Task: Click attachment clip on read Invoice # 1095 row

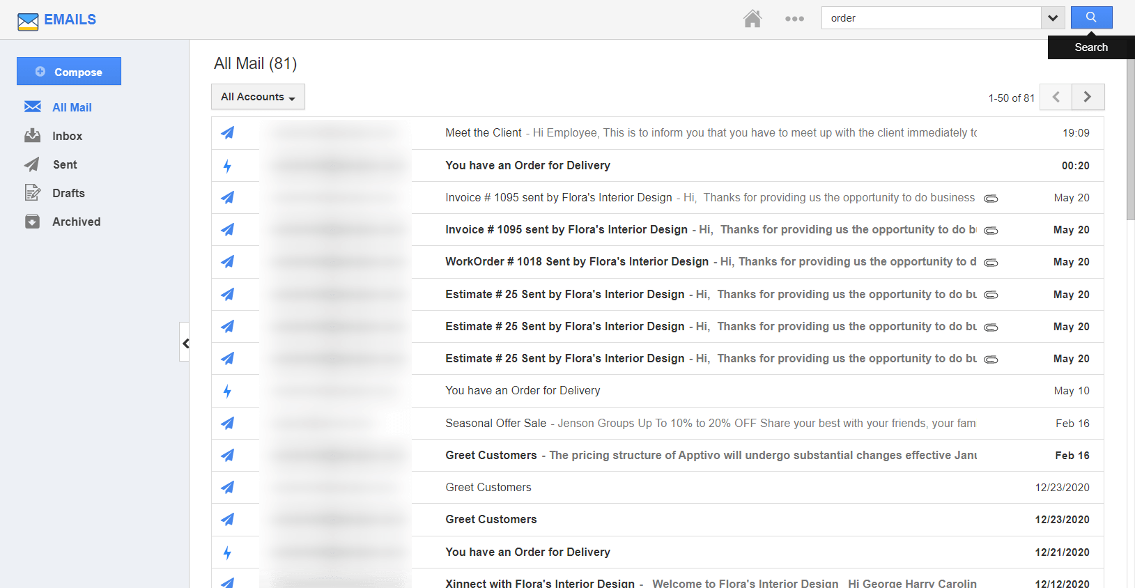Action: coord(991,199)
